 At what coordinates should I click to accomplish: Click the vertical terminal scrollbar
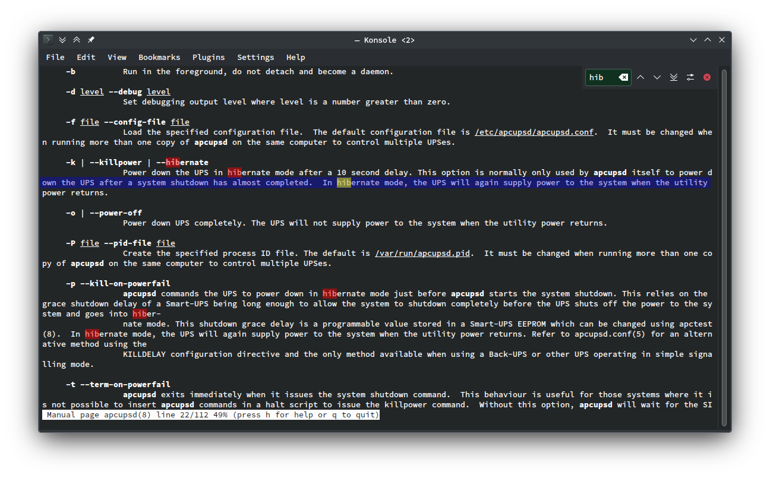coord(724,238)
